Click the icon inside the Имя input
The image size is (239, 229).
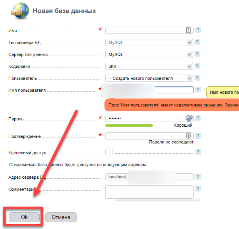pos(188,30)
